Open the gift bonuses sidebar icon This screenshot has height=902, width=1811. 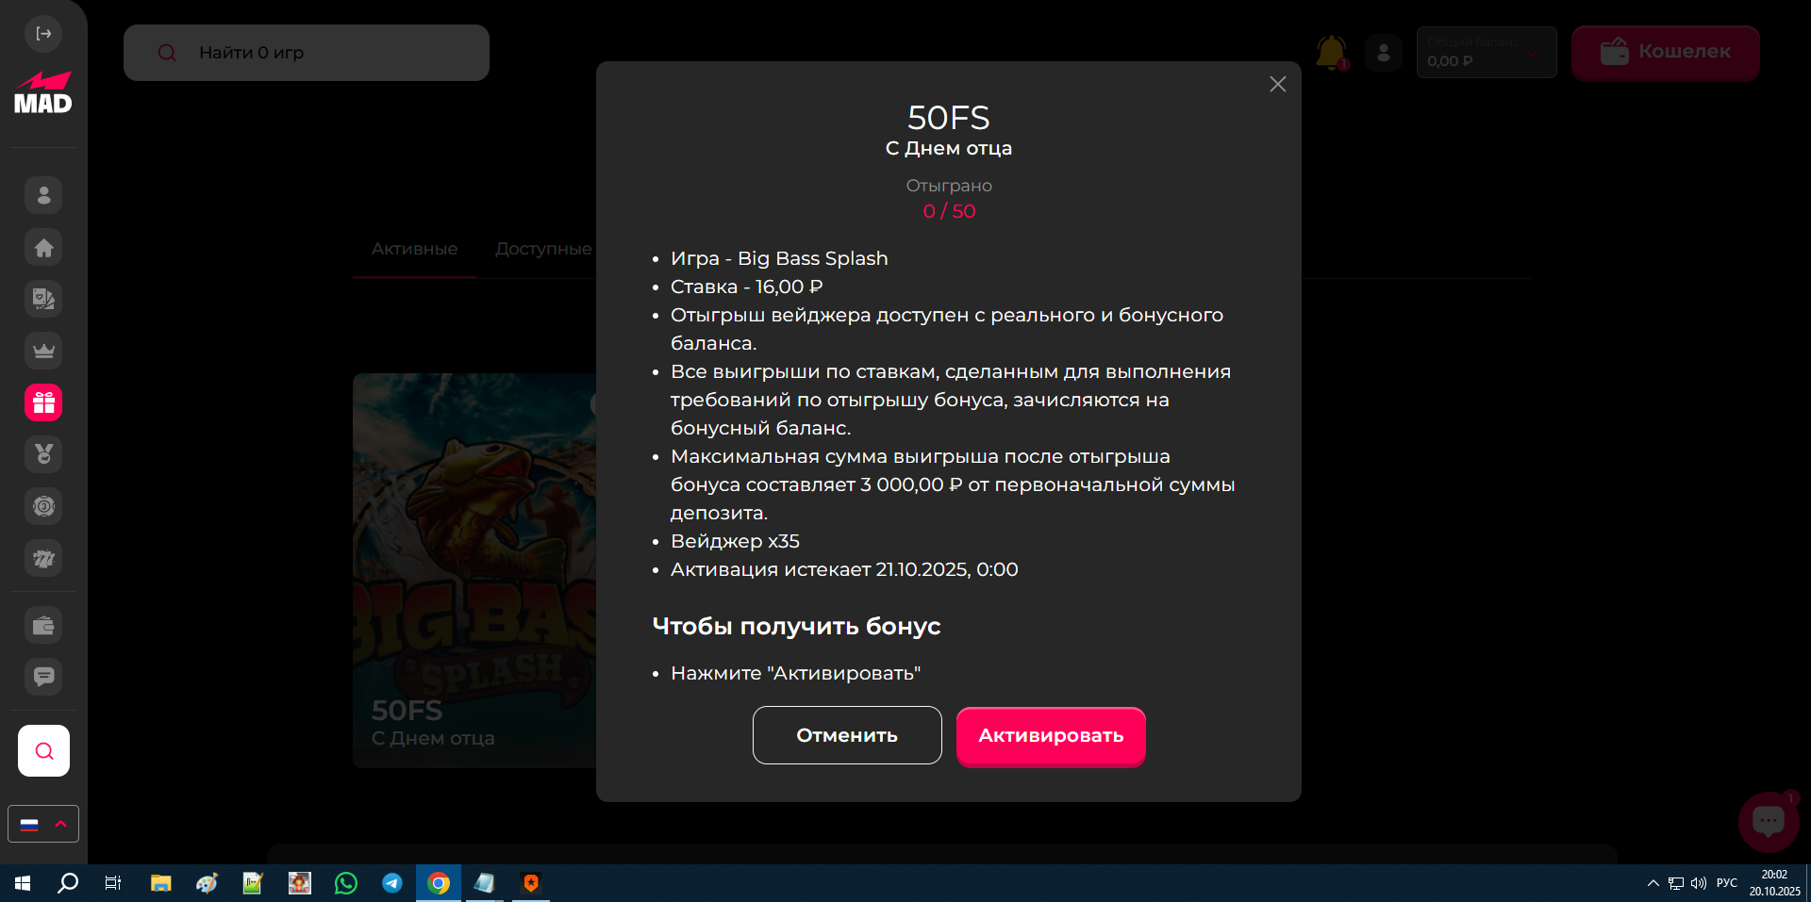[x=43, y=402]
